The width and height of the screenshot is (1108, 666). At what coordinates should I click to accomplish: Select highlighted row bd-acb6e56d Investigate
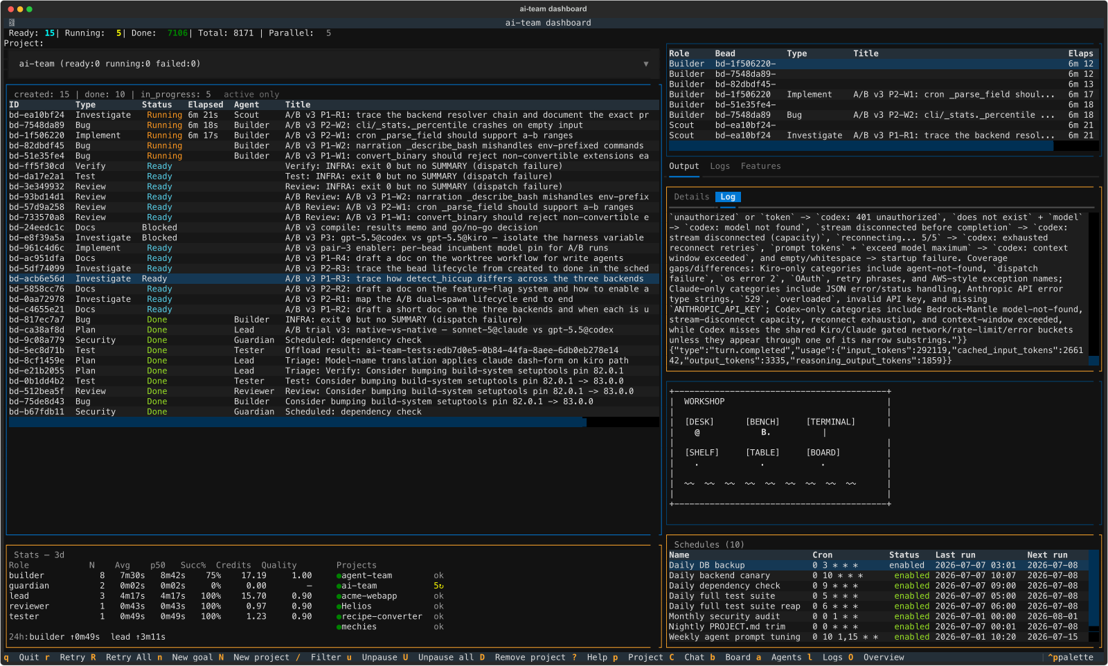[x=333, y=279]
